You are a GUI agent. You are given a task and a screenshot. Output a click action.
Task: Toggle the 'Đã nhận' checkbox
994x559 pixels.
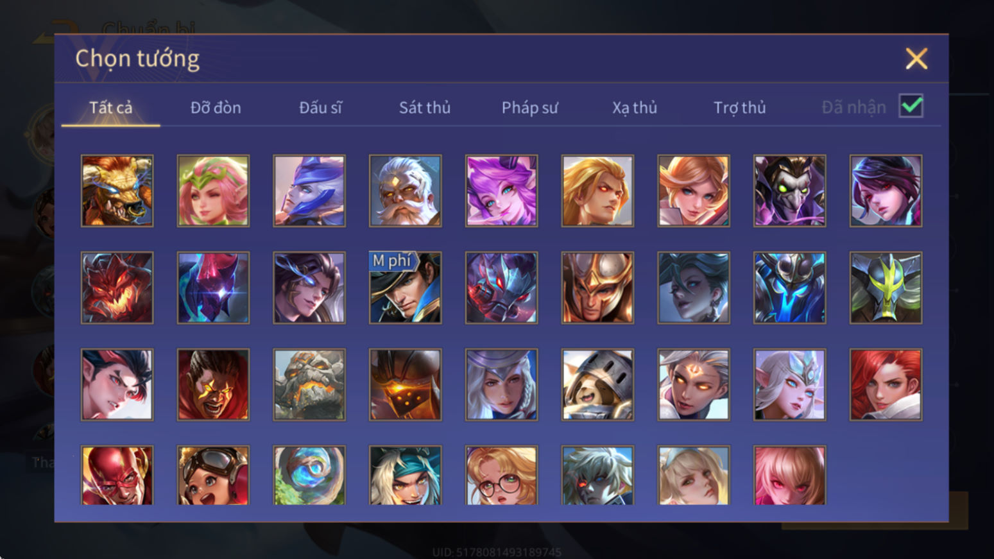pos(911,106)
